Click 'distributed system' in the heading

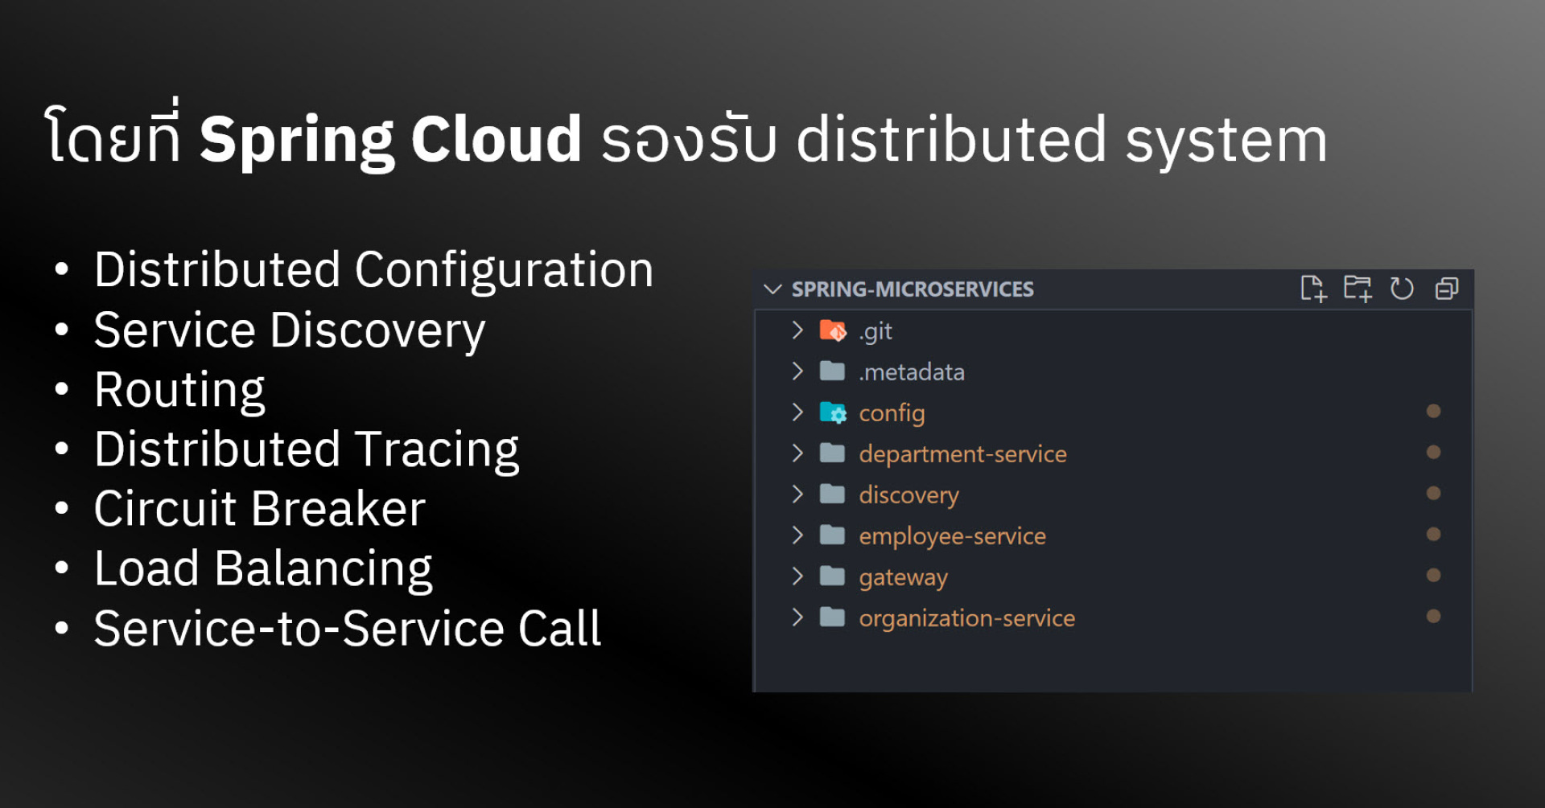(1061, 140)
